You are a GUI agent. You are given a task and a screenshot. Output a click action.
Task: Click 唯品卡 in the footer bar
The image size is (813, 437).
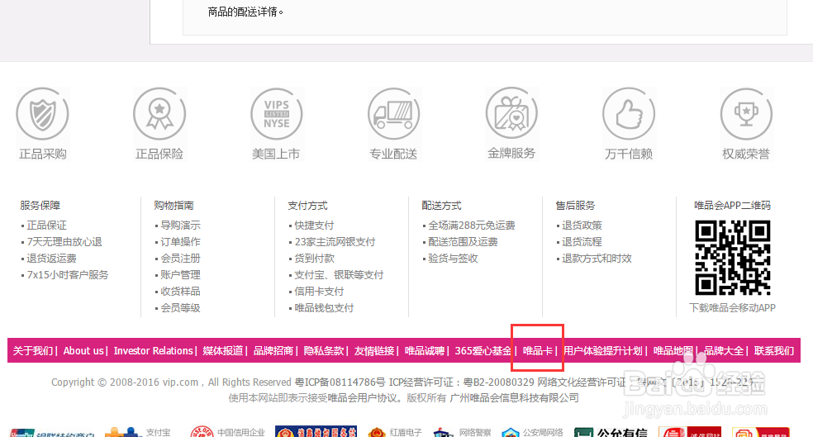pyautogui.click(x=538, y=351)
